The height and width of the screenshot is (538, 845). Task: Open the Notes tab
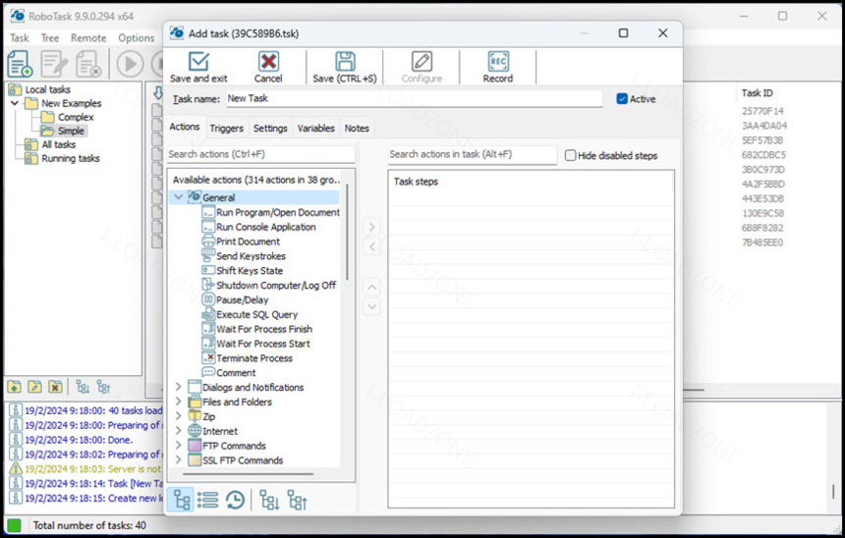coord(357,129)
